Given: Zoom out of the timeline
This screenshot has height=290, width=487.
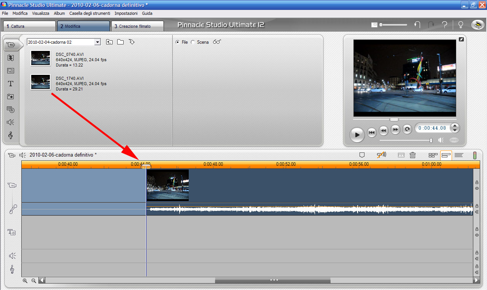Looking at the screenshot, I should coord(33,280).
